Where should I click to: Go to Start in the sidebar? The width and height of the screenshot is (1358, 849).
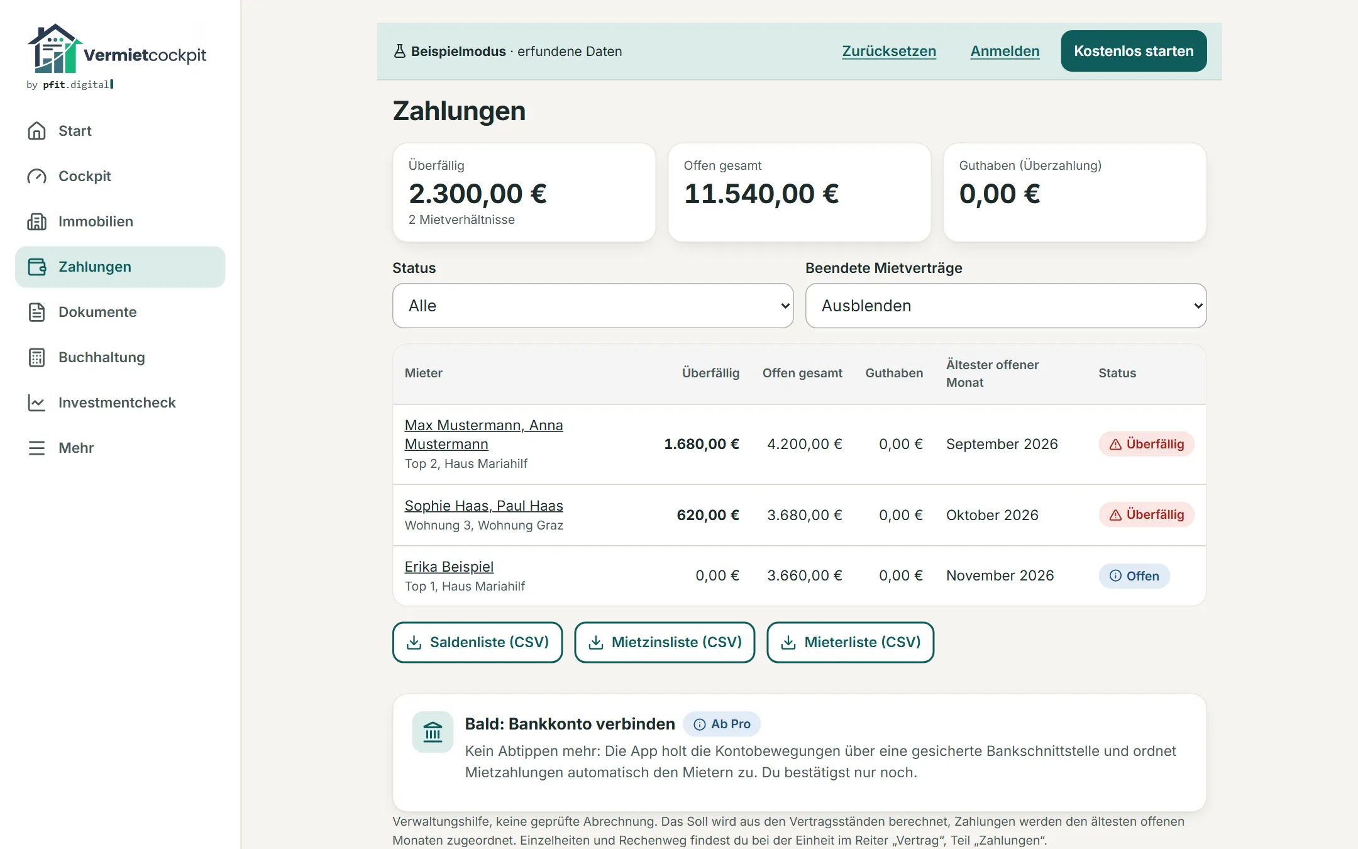(x=120, y=131)
